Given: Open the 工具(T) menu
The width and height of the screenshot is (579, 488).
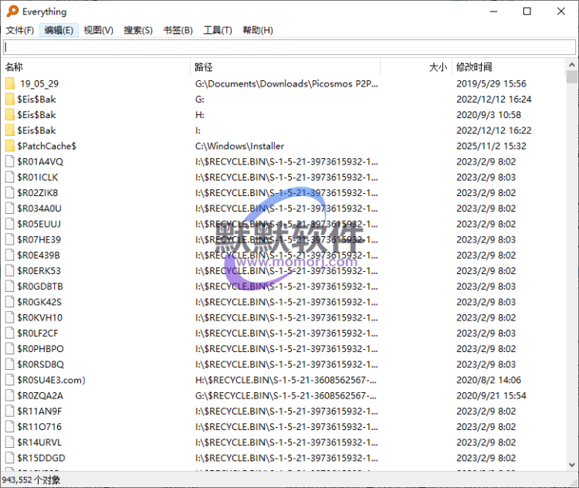Looking at the screenshot, I should 218,30.
